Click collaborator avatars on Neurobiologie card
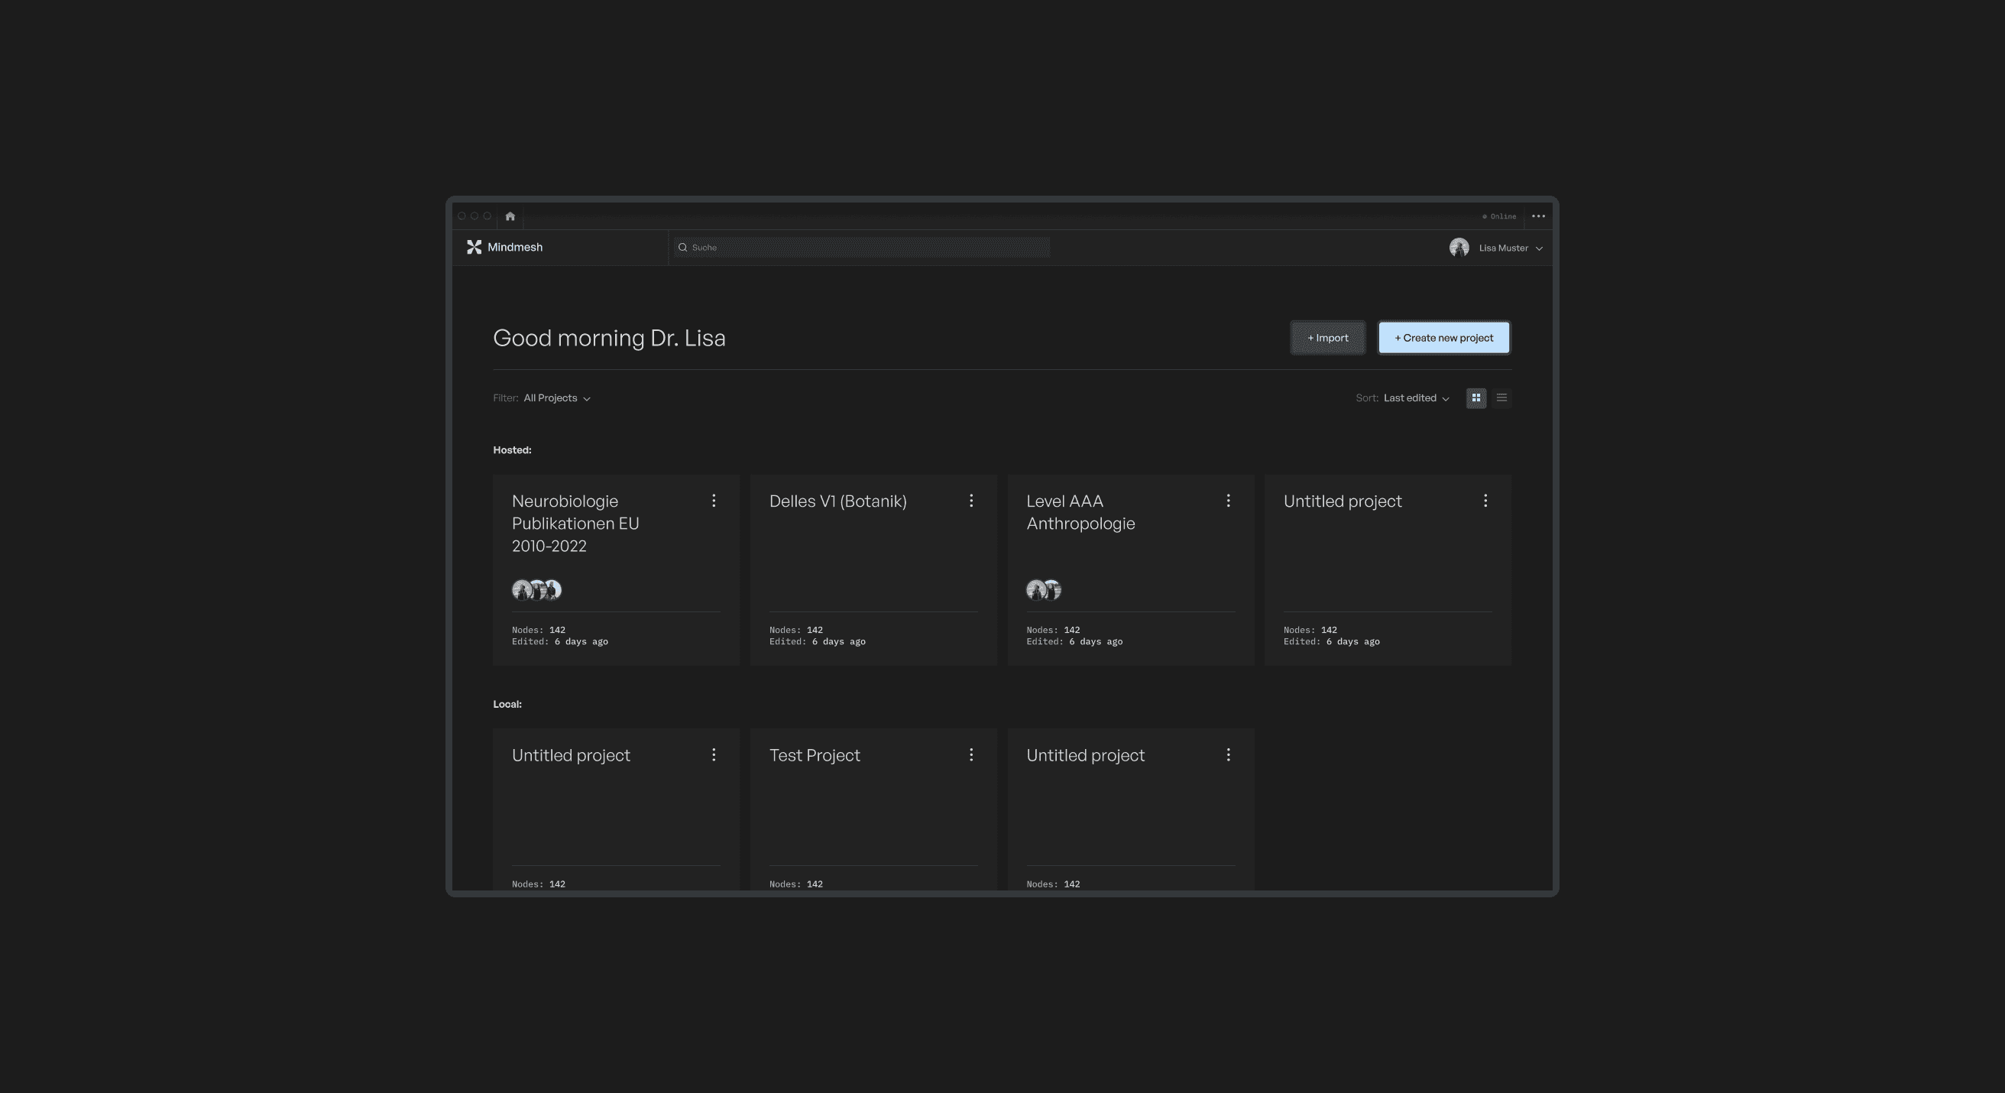The image size is (2005, 1093). pyautogui.click(x=536, y=590)
